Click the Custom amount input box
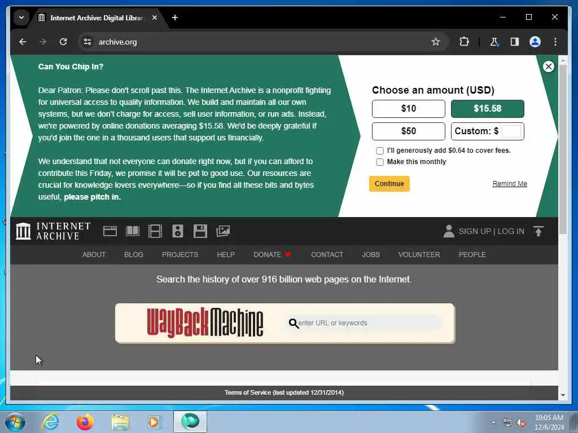Screen dimensions: 578x433 tap(511, 131)
